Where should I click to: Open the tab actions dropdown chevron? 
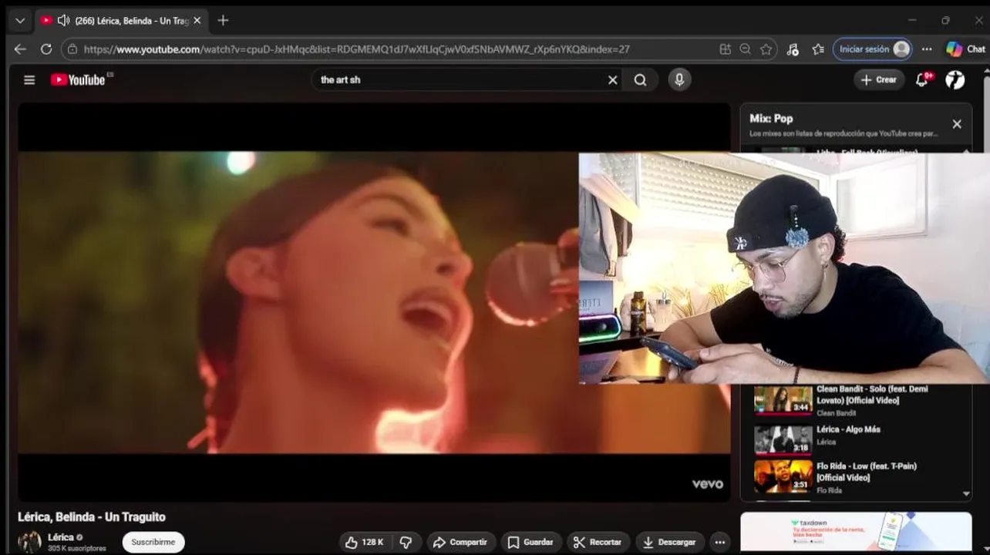20,21
